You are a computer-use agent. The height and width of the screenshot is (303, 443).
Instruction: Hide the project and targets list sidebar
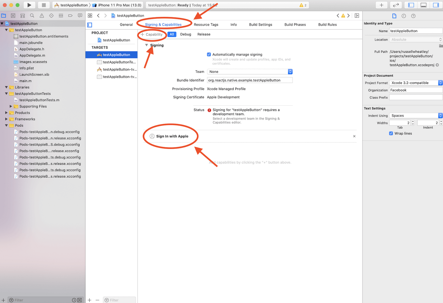point(90,25)
